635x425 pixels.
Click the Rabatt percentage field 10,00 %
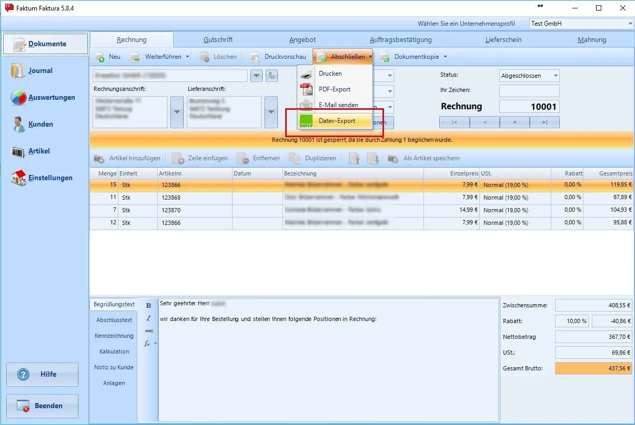pos(572,321)
